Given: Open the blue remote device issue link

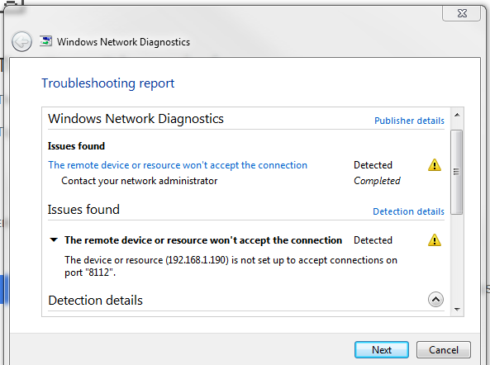Looking at the screenshot, I should pos(178,165).
